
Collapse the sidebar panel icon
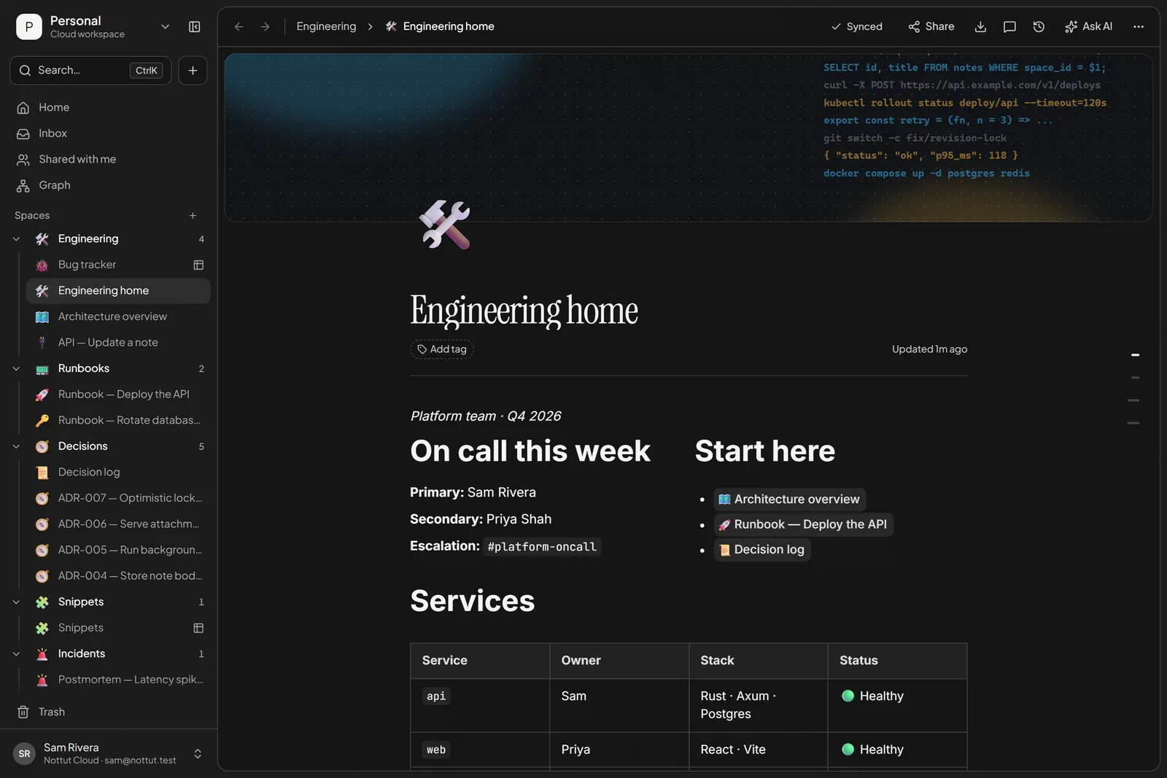tap(195, 27)
